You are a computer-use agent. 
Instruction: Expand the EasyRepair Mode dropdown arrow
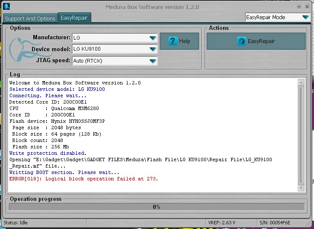pyautogui.click(x=305, y=17)
